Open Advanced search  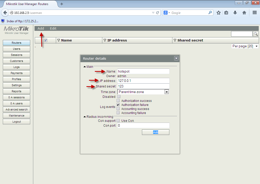click(x=17, y=109)
